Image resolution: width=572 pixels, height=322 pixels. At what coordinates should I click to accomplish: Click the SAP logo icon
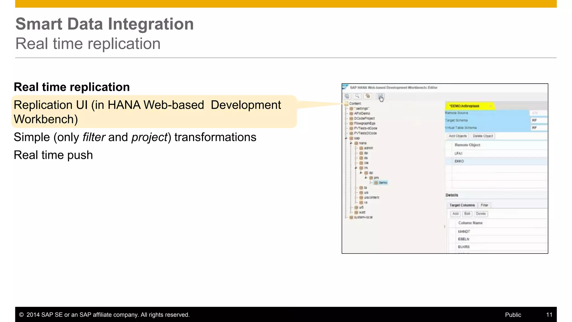point(345,87)
